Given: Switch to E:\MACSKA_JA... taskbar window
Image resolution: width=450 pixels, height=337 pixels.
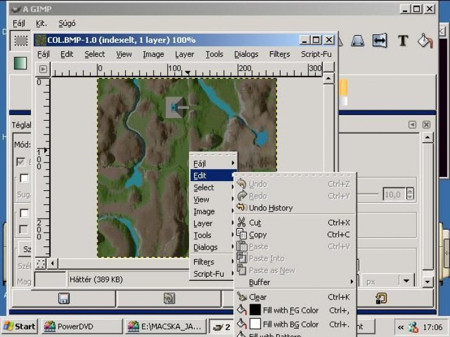Looking at the screenshot, I should click(166, 326).
